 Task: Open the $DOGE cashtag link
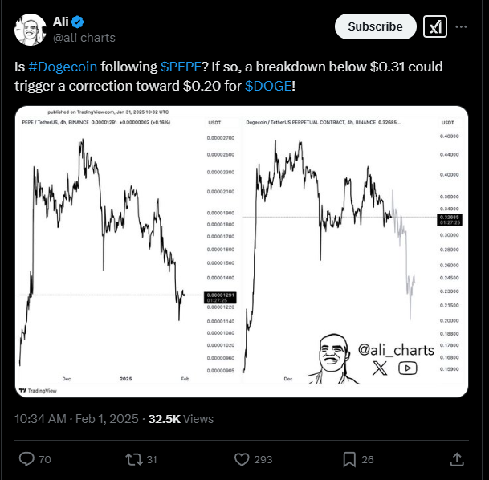(x=268, y=86)
